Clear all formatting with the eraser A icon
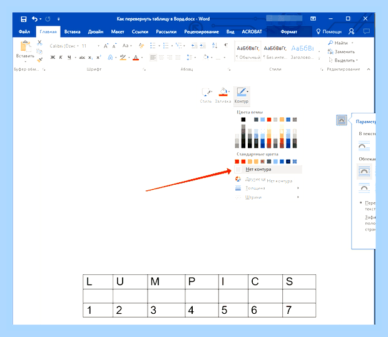This screenshot has height=337, width=388. point(141,46)
